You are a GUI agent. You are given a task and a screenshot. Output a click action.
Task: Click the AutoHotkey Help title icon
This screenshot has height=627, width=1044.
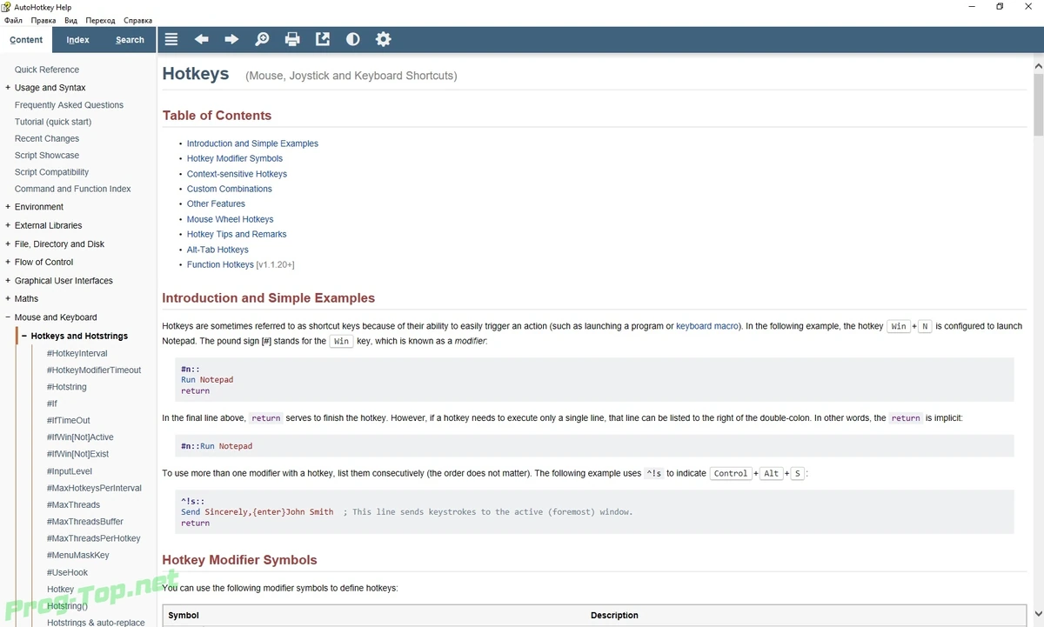pyautogui.click(x=6, y=7)
